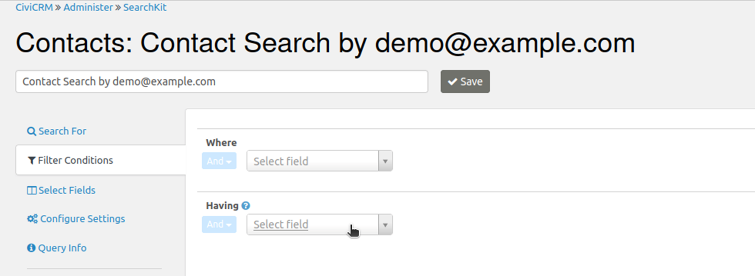The width and height of the screenshot is (755, 276).
Task: Click the columns icon beside Select Fields
Action: click(32, 190)
